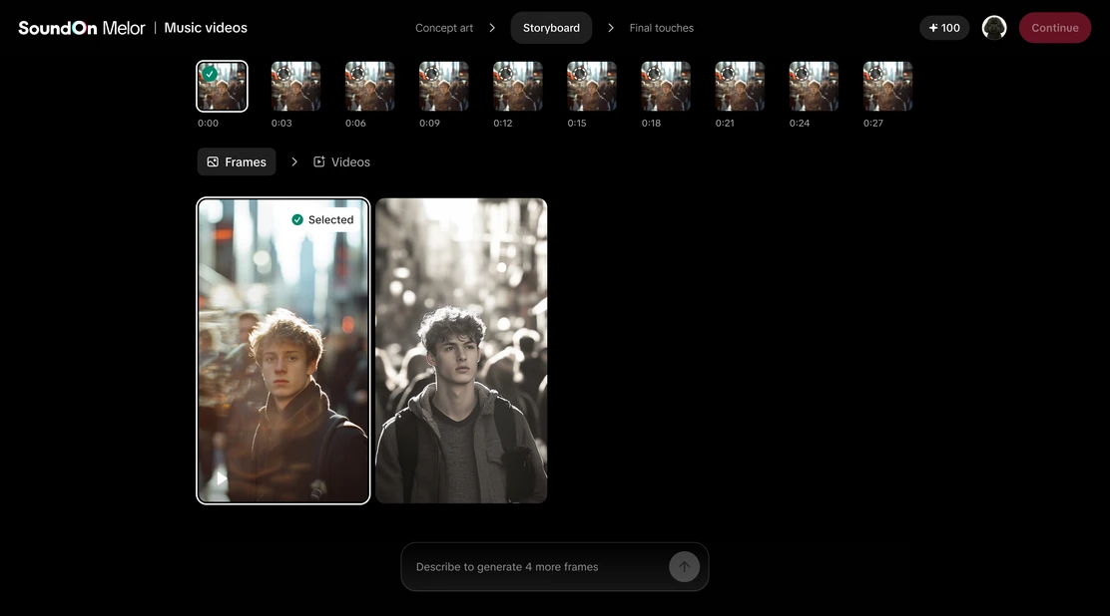
Task: Select the storyboard thumbnail at 0:00
Action: pyautogui.click(x=222, y=87)
